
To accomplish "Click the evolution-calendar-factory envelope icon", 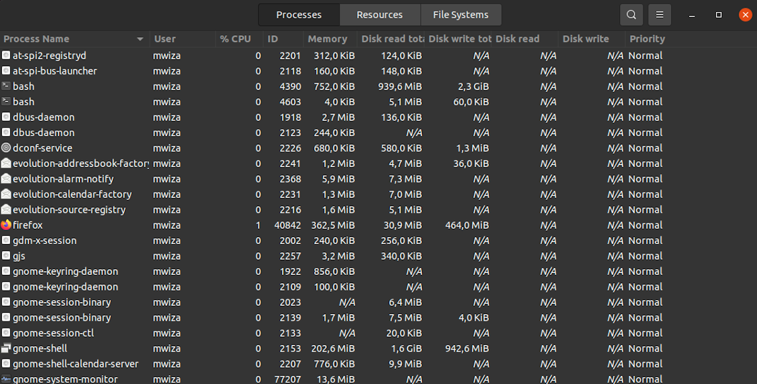I will point(6,194).
